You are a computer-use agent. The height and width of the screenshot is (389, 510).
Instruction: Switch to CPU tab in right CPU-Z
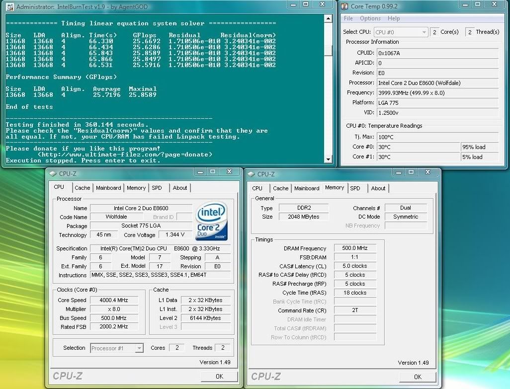pyautogui.click(x=257, y=188)
